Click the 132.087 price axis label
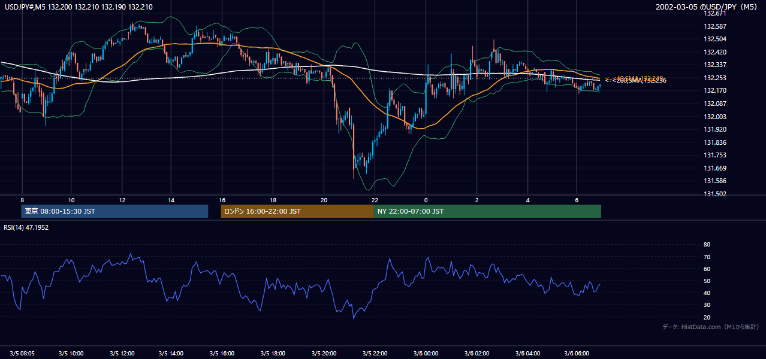 [715, 104]
